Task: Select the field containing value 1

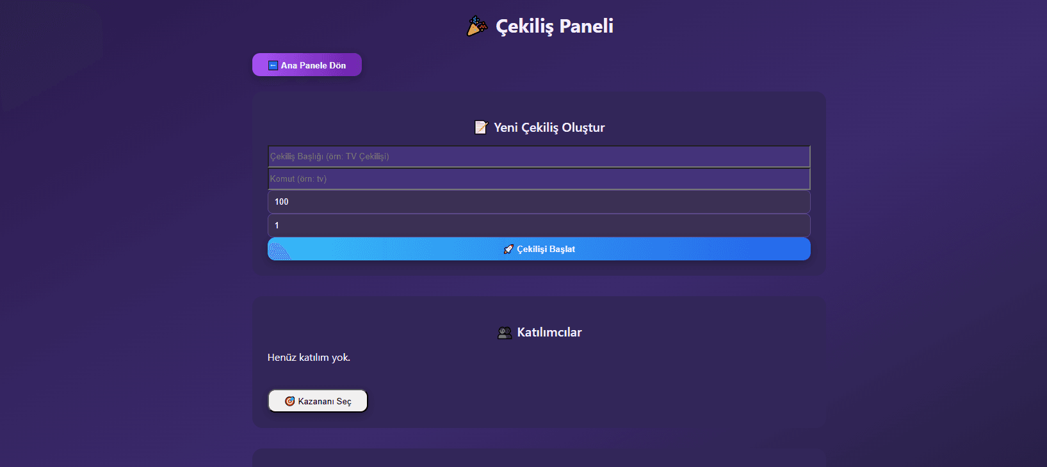Action: (x=539, y=225)
